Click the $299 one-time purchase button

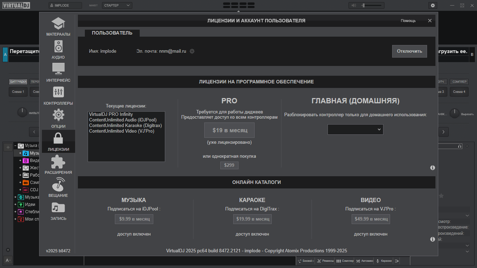click(x=229, y=165)
